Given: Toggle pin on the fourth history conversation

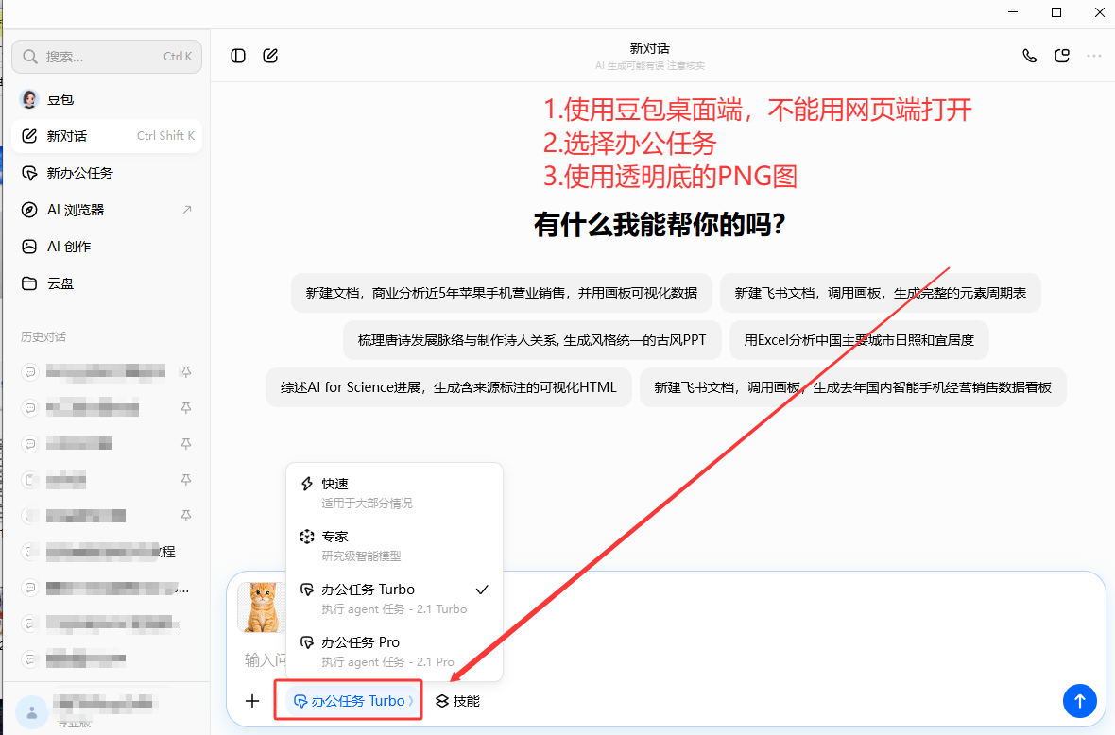Looking at the screenshot, I should coord(185,480).
